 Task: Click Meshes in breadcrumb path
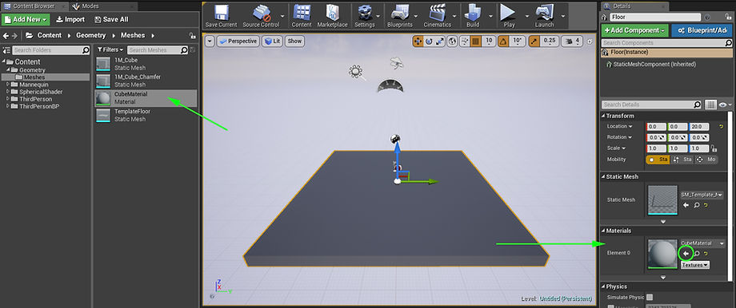coord(133,36)
